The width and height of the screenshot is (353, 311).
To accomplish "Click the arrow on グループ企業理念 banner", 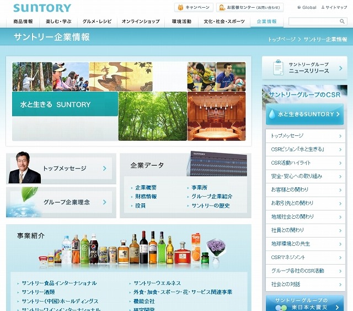I will point(104,202).
